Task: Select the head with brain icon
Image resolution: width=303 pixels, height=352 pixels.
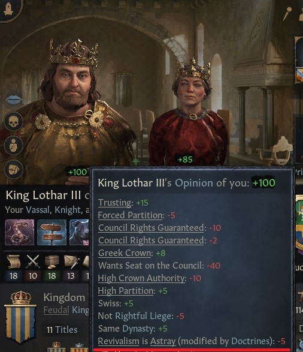Action: [x=13, y=170]
